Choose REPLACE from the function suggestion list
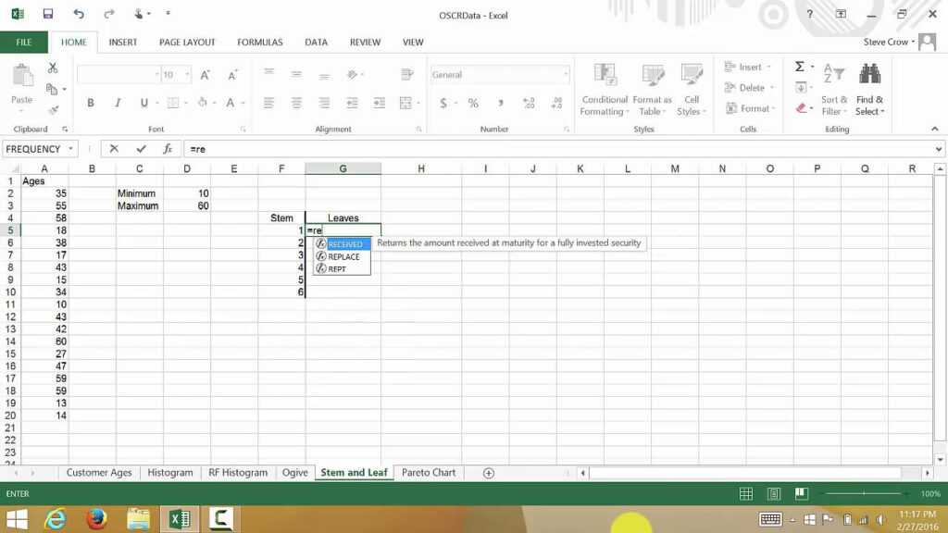 [x=342, y=256]
